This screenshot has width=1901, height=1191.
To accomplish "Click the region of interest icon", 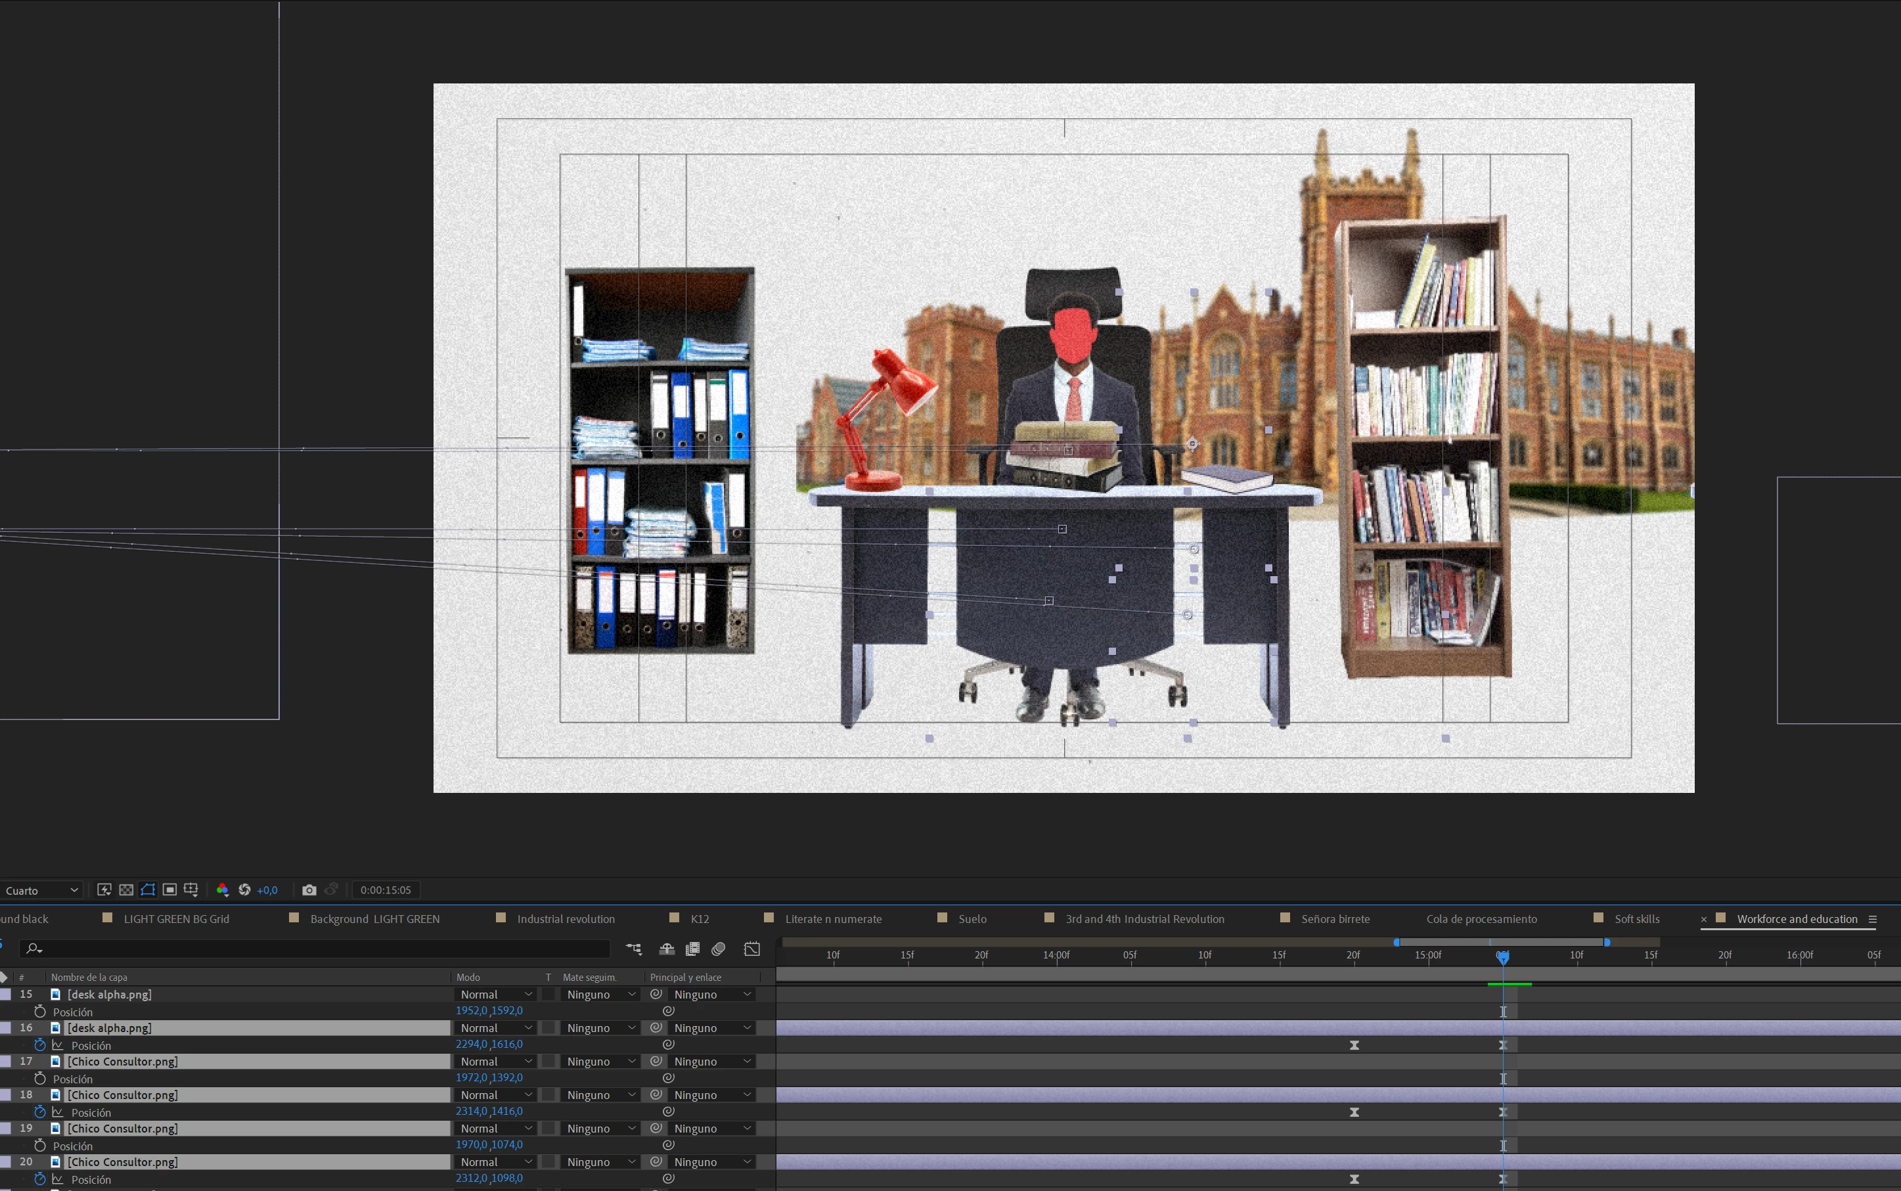I will [169, 889].
